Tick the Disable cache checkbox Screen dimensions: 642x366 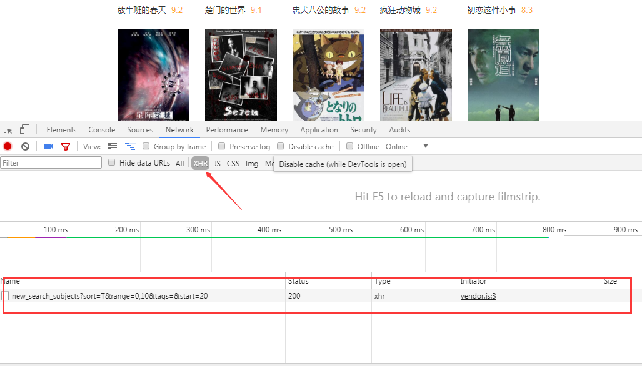[x=281, y=146]
